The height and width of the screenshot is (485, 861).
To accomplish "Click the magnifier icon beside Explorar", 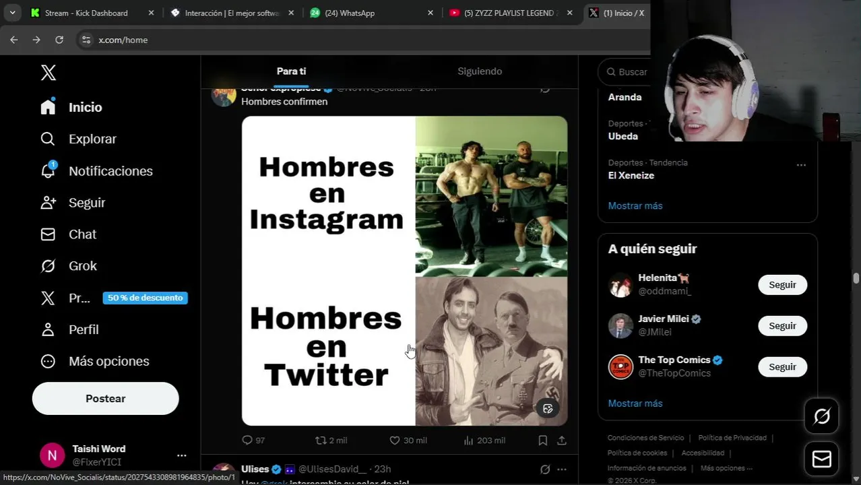I will point(48,139).
